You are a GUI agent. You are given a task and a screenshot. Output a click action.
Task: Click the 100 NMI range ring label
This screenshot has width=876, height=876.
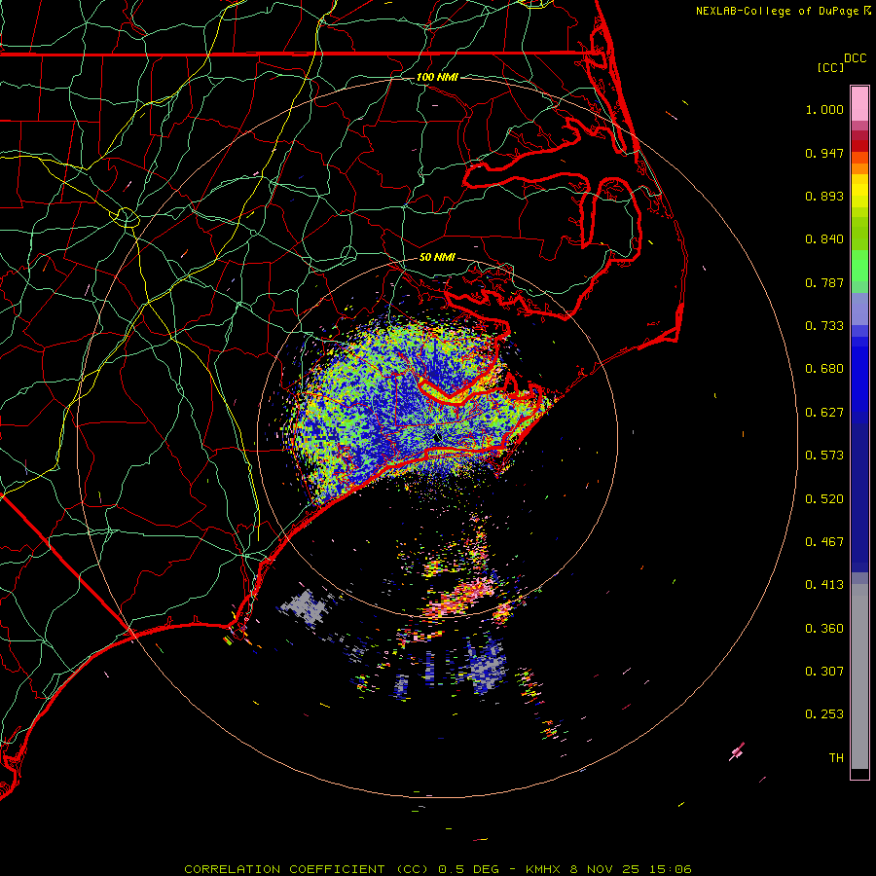[437, 77]
